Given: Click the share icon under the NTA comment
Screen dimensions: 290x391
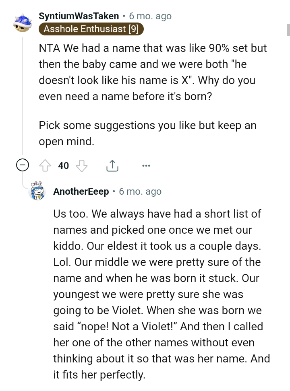Looking at the screenshot, I should 112,165.
